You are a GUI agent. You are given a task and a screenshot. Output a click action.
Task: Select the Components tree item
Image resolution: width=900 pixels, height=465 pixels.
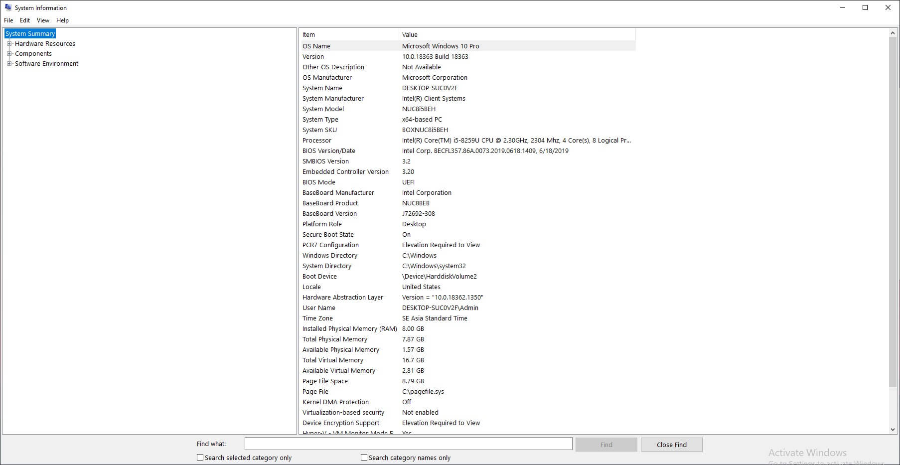pos(33,53)
